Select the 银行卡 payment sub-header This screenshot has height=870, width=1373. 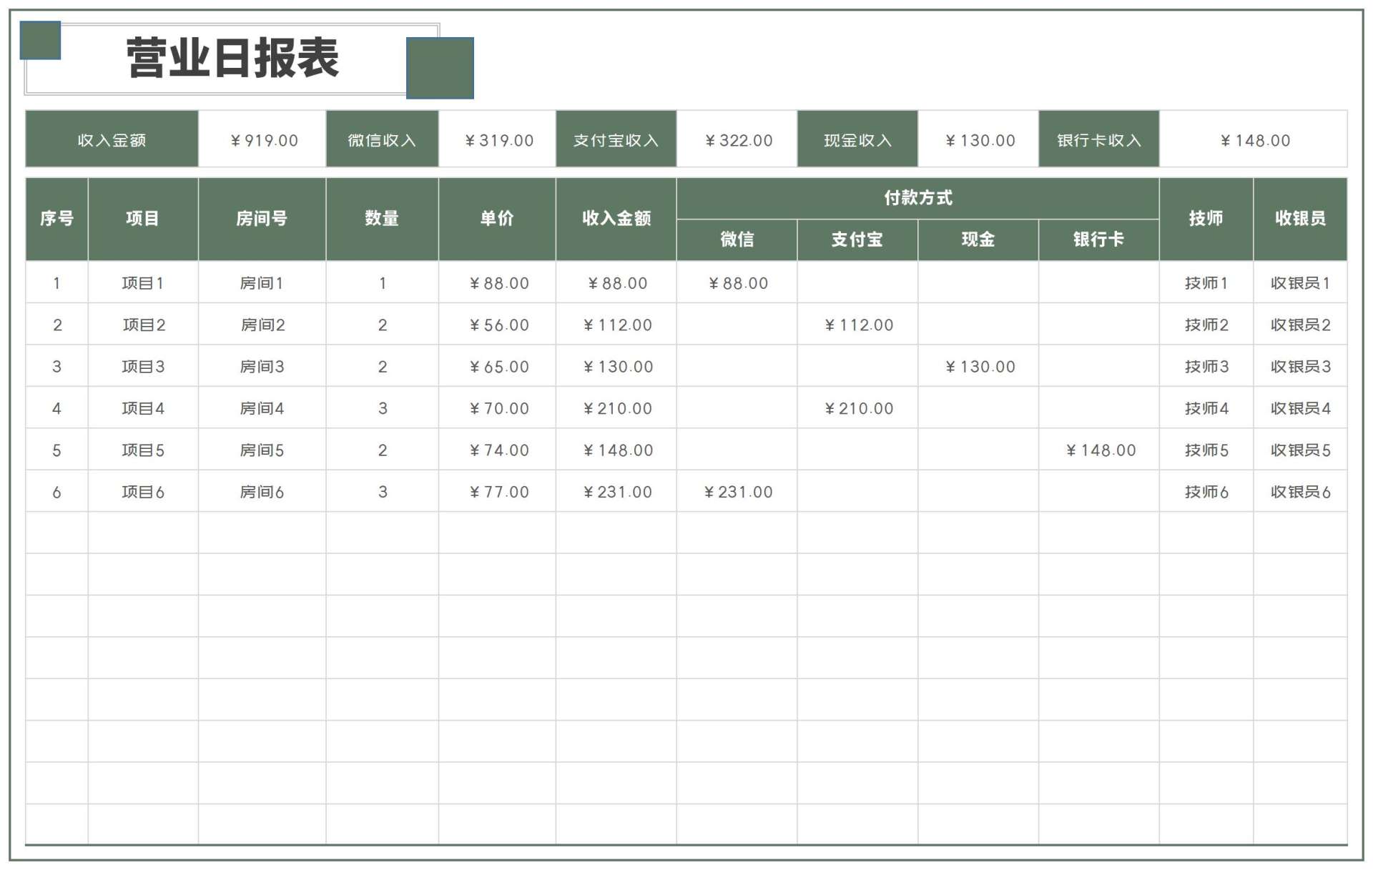(x=1099, y=239)
